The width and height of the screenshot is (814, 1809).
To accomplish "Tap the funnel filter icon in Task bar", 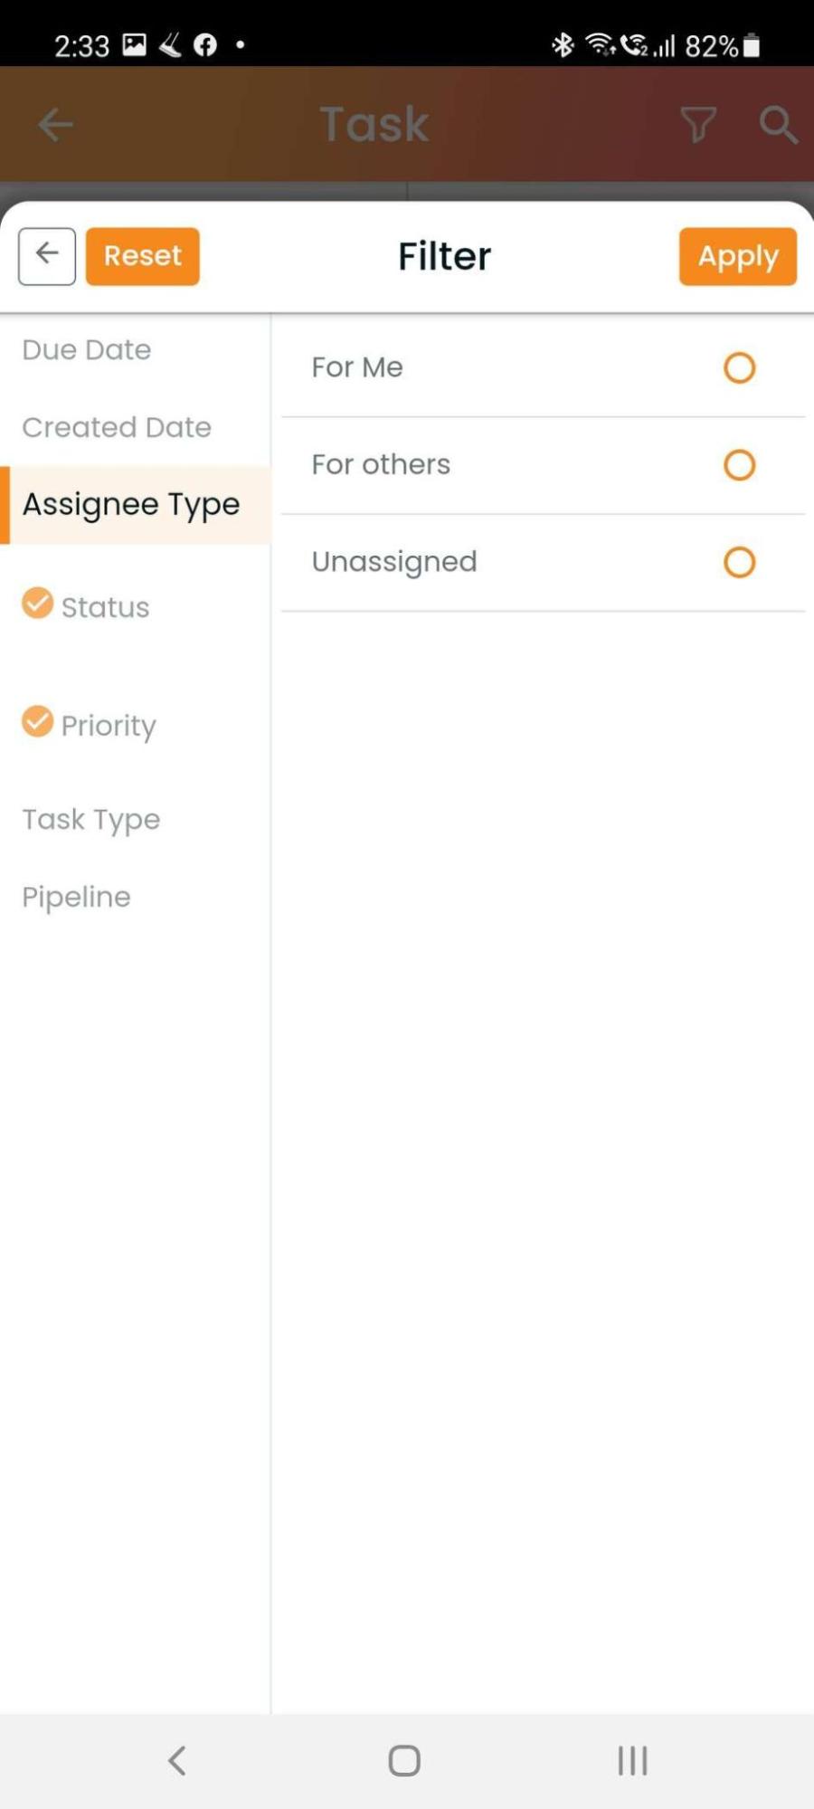I will pyautogui.click(x=698, y=124).
